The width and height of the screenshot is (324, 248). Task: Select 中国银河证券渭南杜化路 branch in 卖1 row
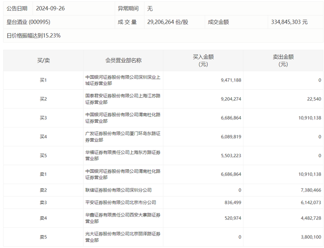click(123, 174)
